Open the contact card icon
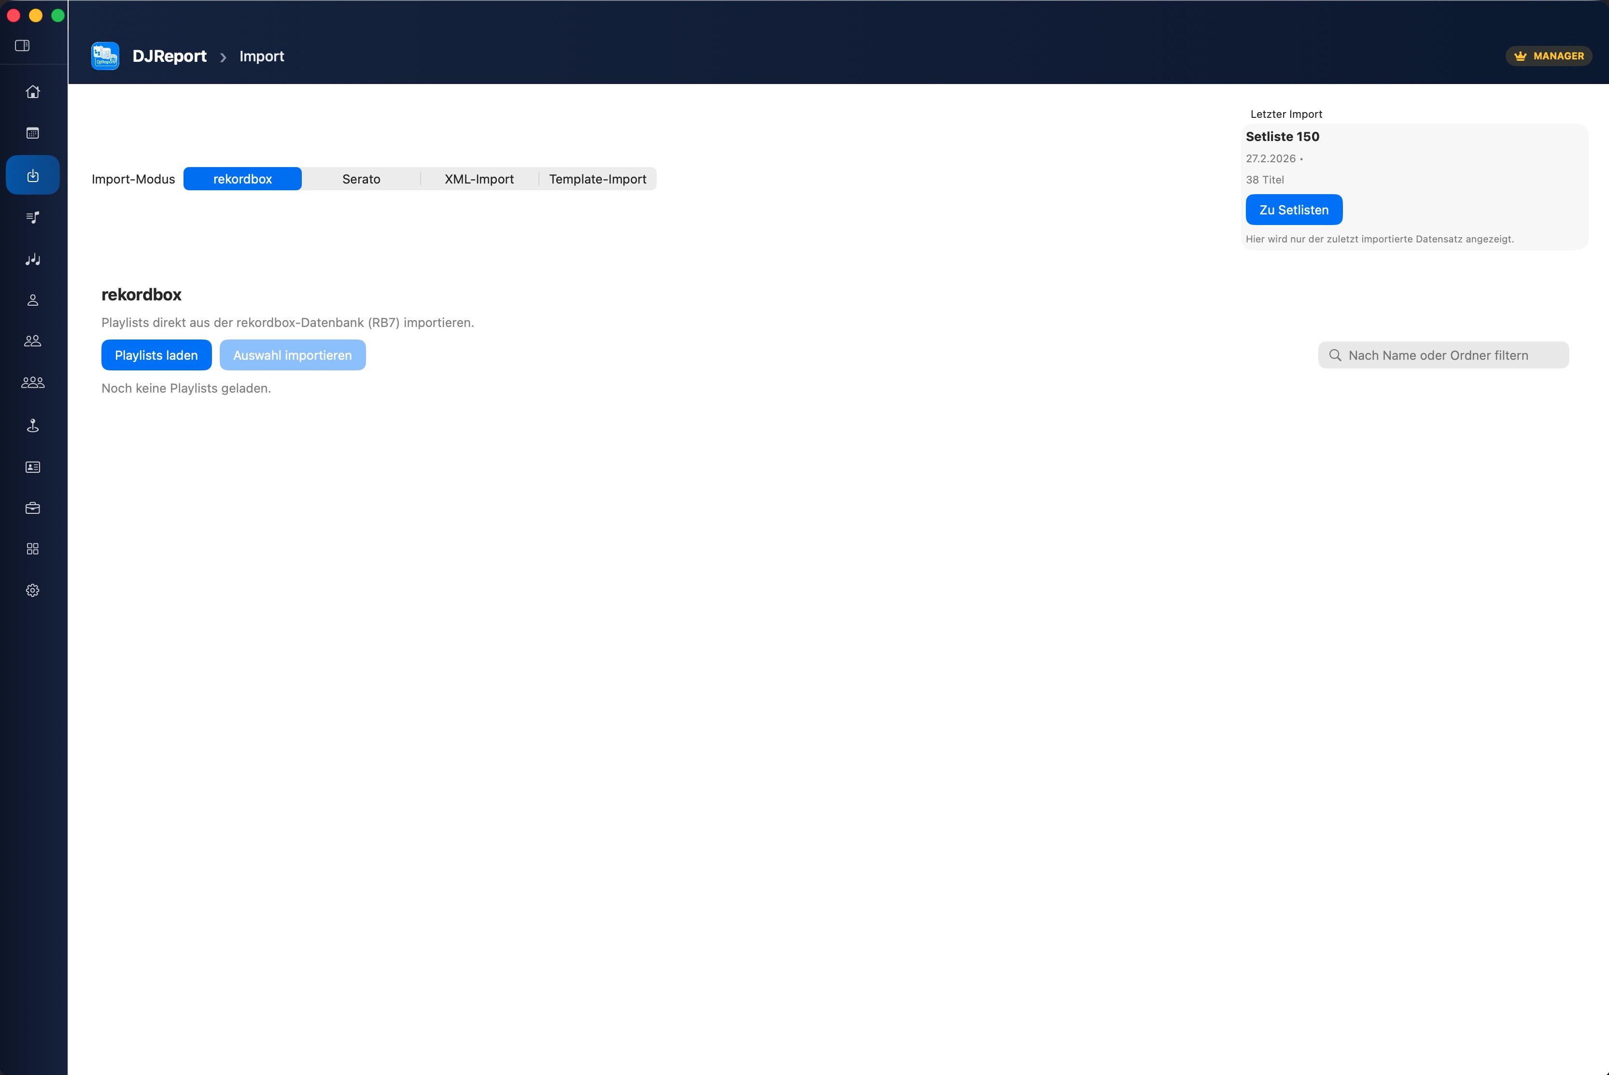Image resolution: width=1609 pixels, height=1075 pixels. click(32, 467)
